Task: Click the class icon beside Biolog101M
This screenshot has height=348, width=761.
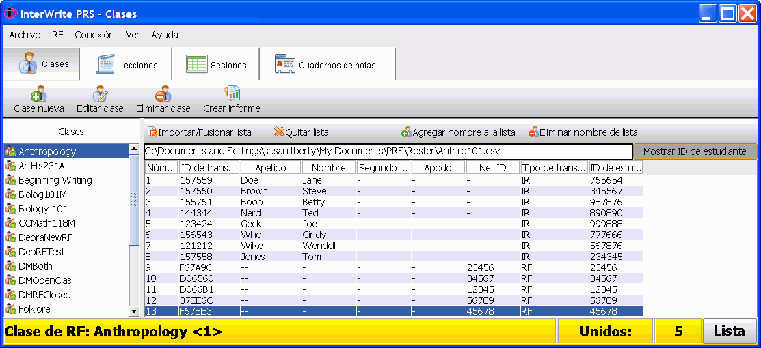Action: (11, 194)
